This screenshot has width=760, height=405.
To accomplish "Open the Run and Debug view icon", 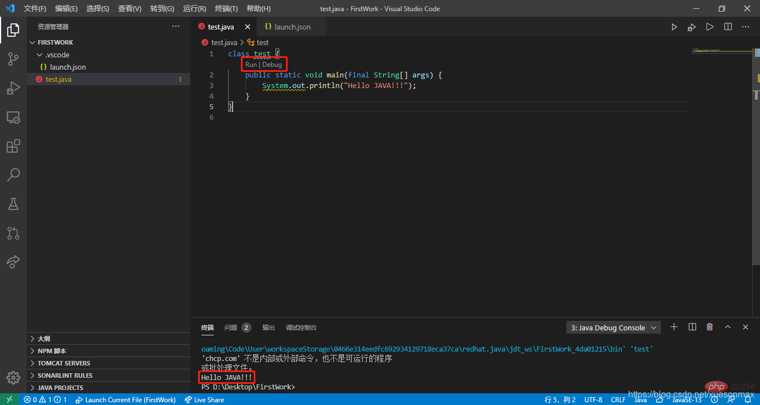I will [13, 88].
